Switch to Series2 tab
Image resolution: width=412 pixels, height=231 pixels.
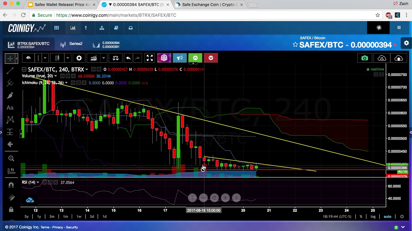click(x=71, y=44)
